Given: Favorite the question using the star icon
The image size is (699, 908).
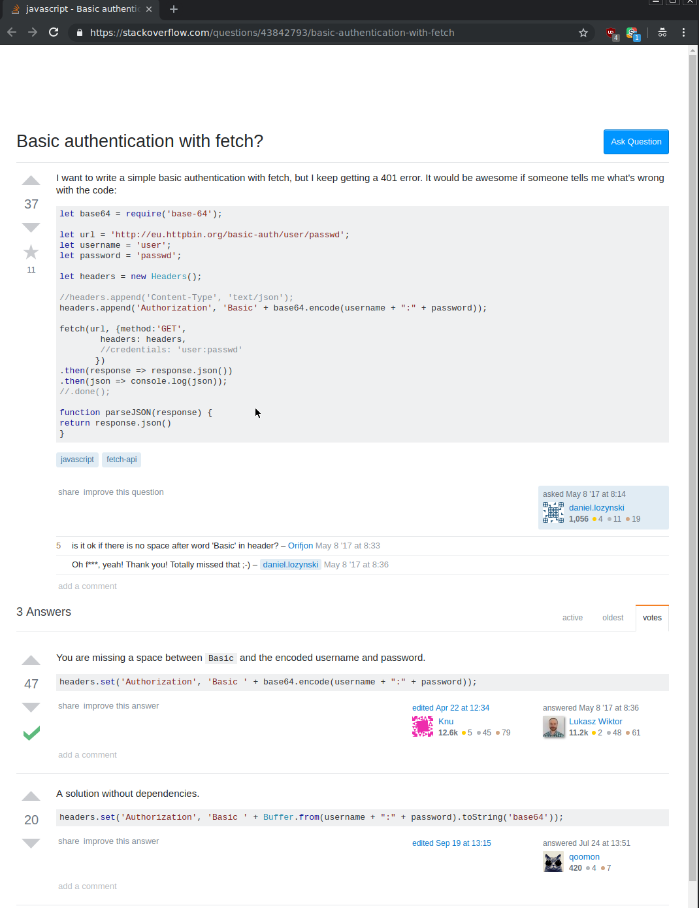Looking at the screenshot, I should [x=31, y=252].
